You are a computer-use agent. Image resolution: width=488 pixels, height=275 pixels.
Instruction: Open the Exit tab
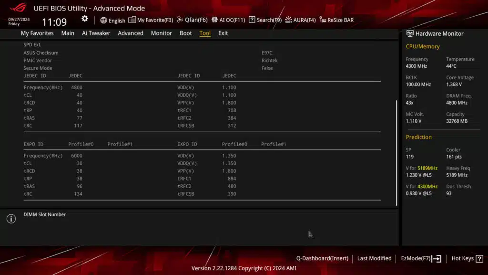click(223, 33)
